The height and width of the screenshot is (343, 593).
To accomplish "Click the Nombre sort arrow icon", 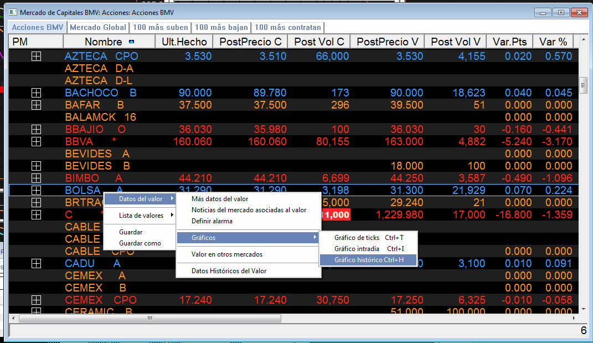I will 131,42.
